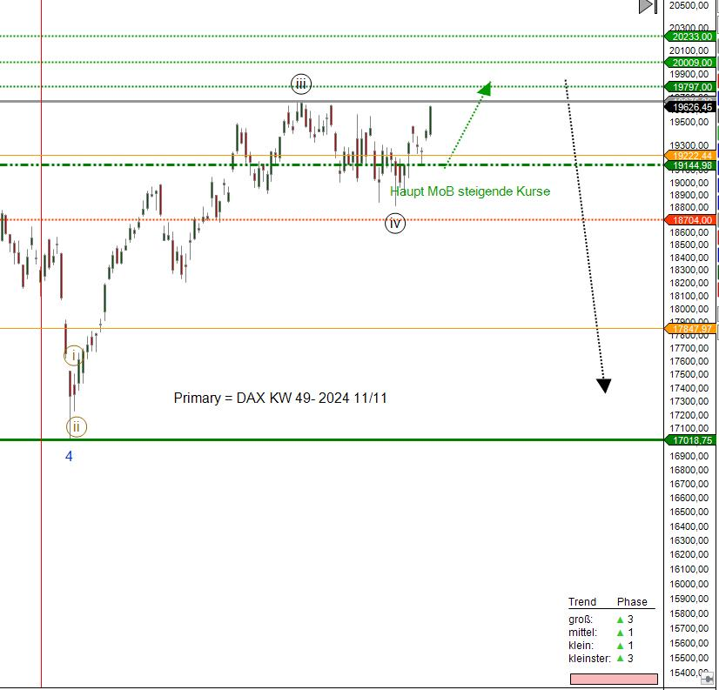
Task: Select the 17018,75 green support price tag
Action: click(691, 440)
